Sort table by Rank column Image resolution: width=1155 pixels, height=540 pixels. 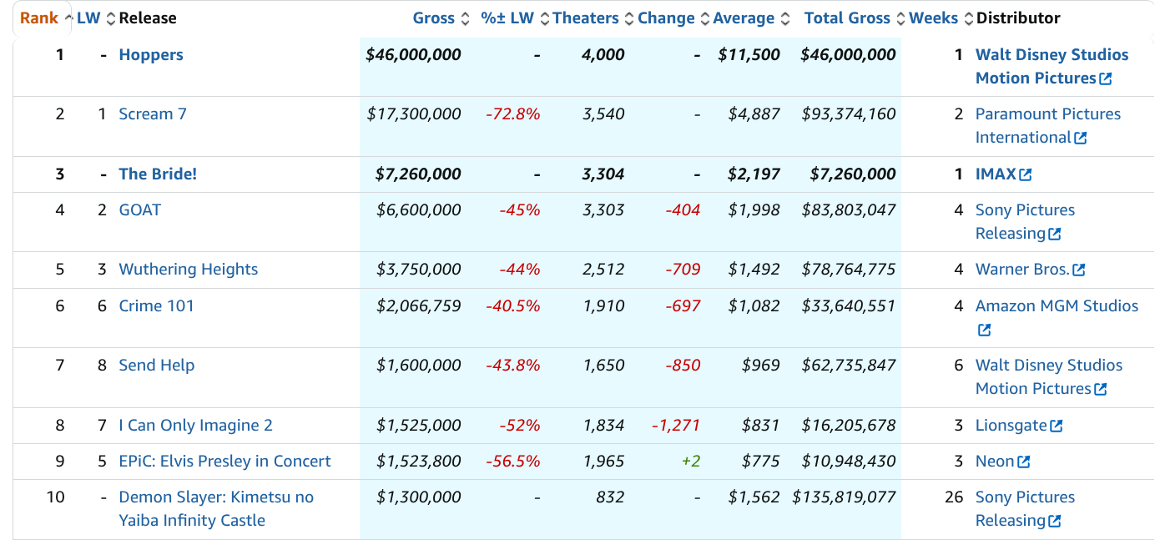pyautogui.click(x=39, y=18)
